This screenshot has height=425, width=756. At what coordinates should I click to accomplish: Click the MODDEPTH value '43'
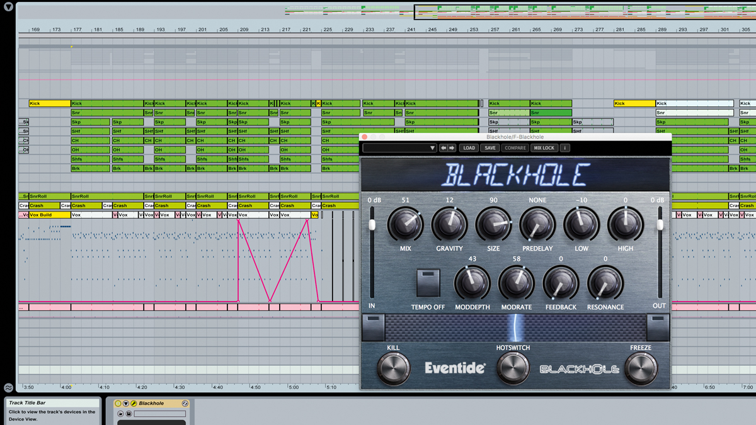click(x=472, y=259)
